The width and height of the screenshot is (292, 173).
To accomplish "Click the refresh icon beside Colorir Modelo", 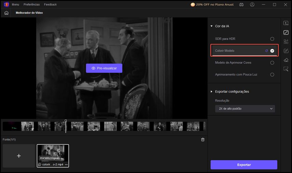I will coord(266,51).
